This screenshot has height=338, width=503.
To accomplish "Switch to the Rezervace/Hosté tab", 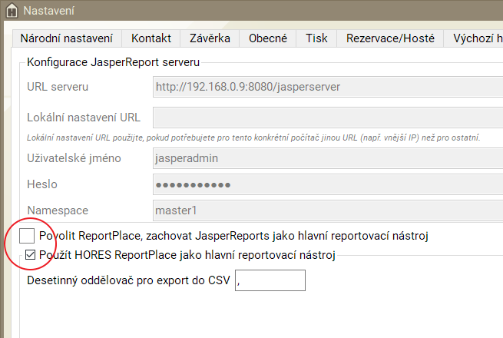I will (x=390, y=38).
